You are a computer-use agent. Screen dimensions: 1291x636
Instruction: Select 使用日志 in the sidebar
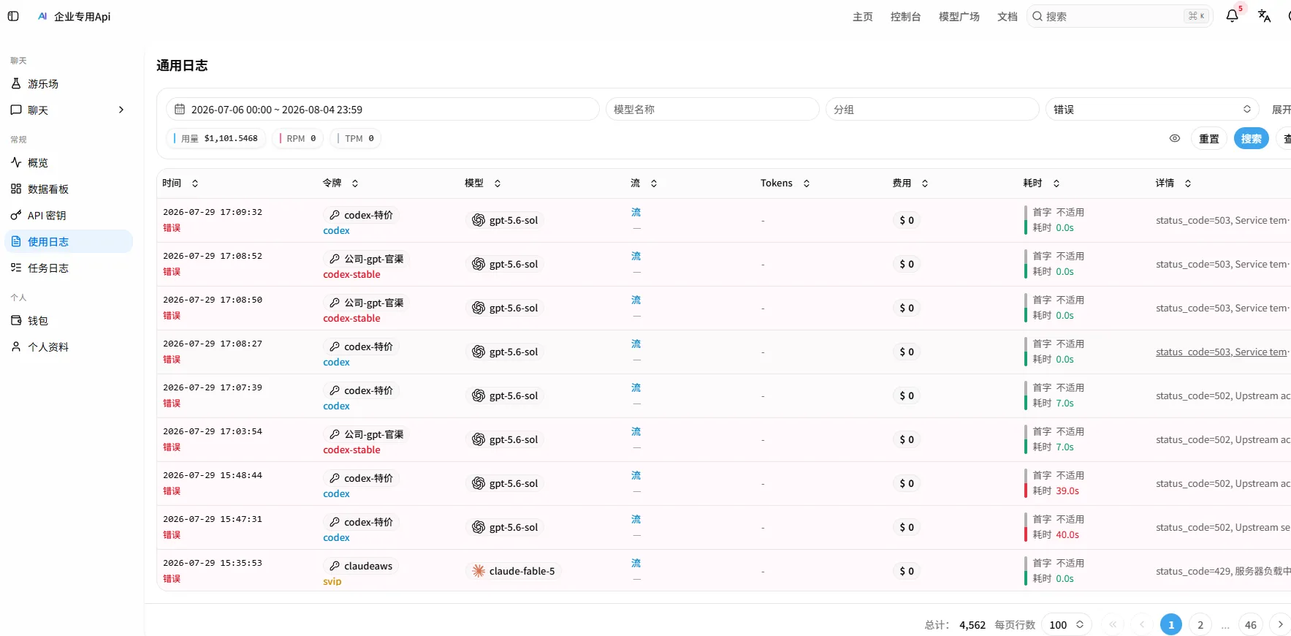point(69,242)
